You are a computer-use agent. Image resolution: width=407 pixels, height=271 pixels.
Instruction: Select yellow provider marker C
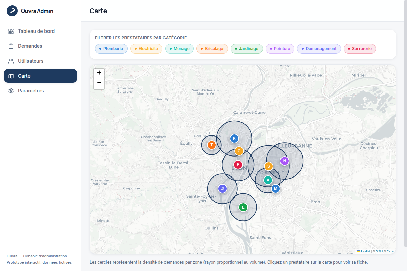coord(239,151)
